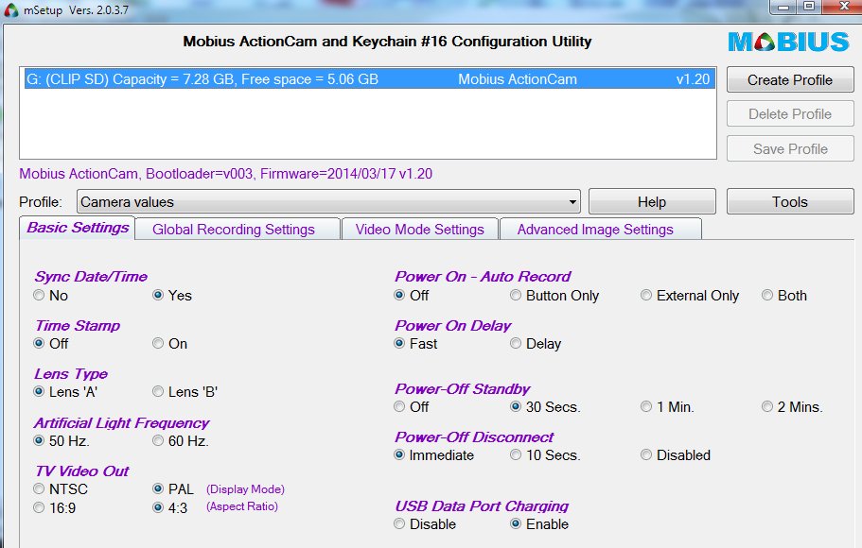862x548 pixels.
Task: Click the Mobius logo
Action: [788, 43]
